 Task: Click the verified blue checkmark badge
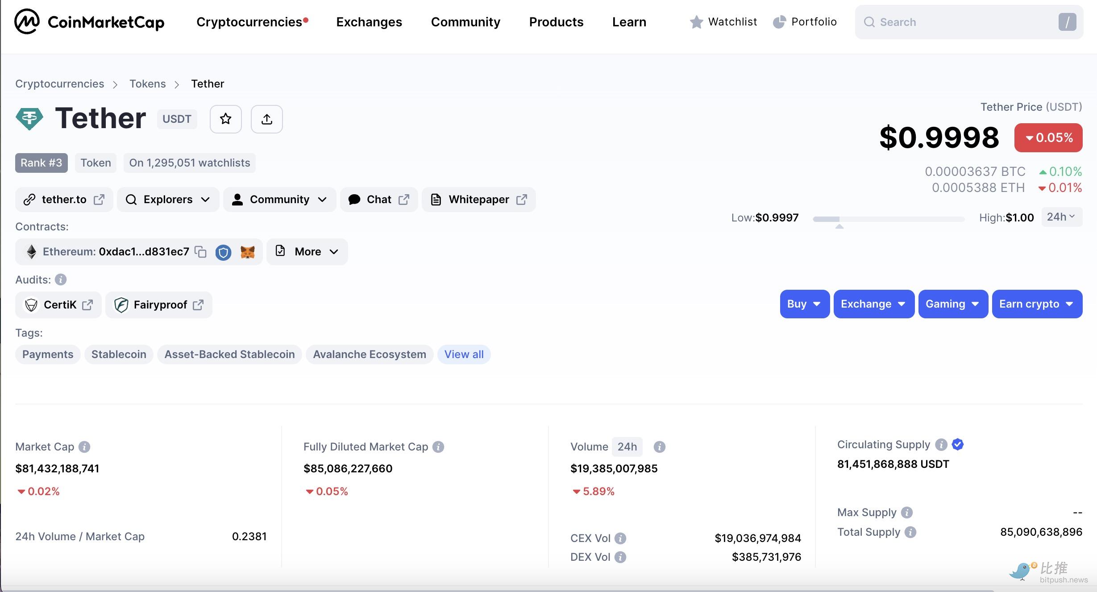point(957,445)
